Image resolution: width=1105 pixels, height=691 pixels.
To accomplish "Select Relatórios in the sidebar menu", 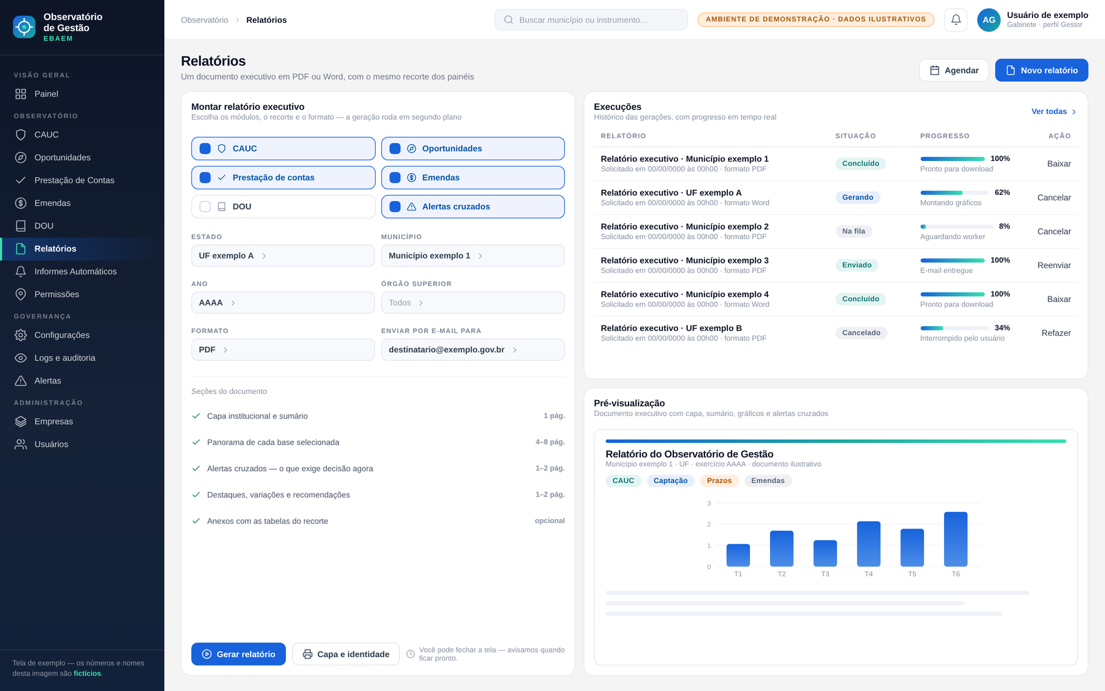I will tap(82, 249).
